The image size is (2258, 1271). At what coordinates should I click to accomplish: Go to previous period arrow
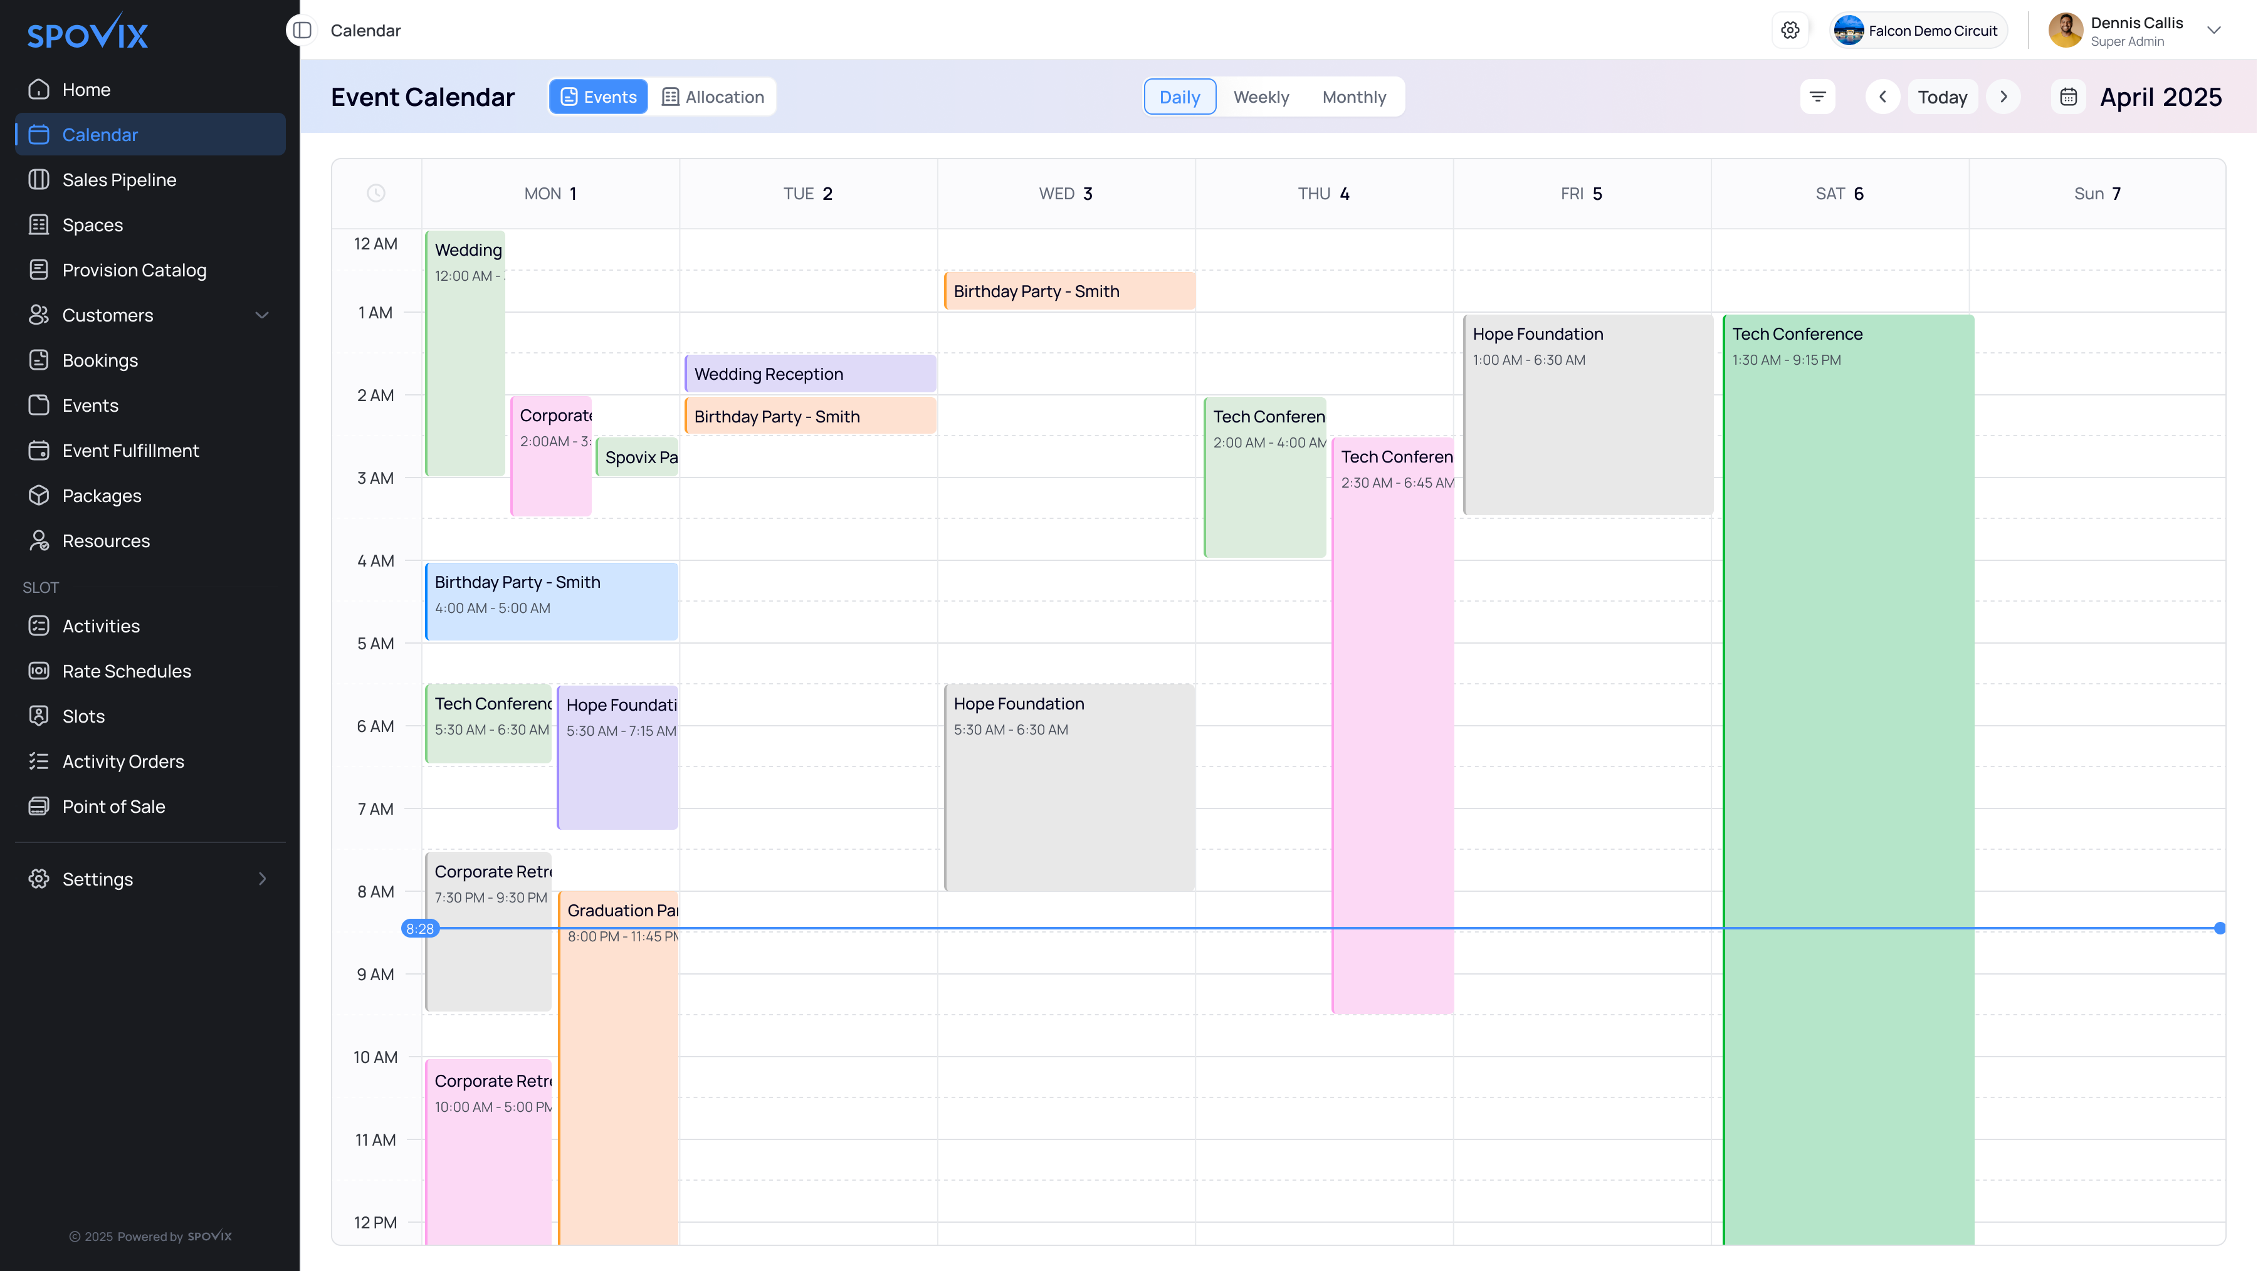point(1882,97)
